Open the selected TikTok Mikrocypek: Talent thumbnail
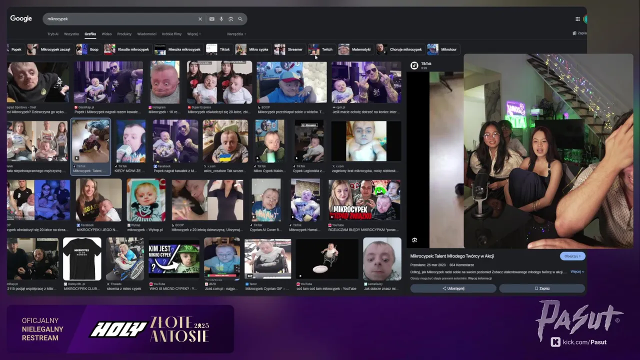 [x=90, y=140]
